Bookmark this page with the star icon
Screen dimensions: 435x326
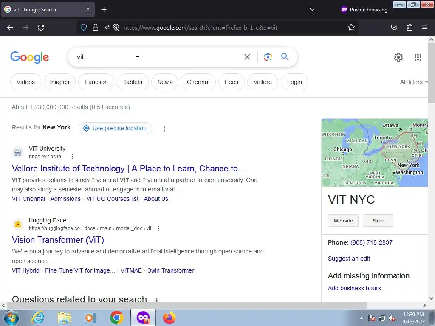[x=351, y=28]
